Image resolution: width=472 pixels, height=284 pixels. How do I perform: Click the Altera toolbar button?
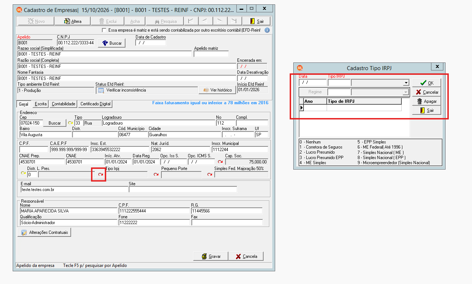tap(73, 21)
